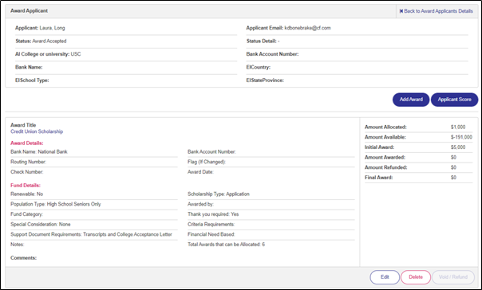Click the Award Title label
482x290 pixels.
click(23, 125)
